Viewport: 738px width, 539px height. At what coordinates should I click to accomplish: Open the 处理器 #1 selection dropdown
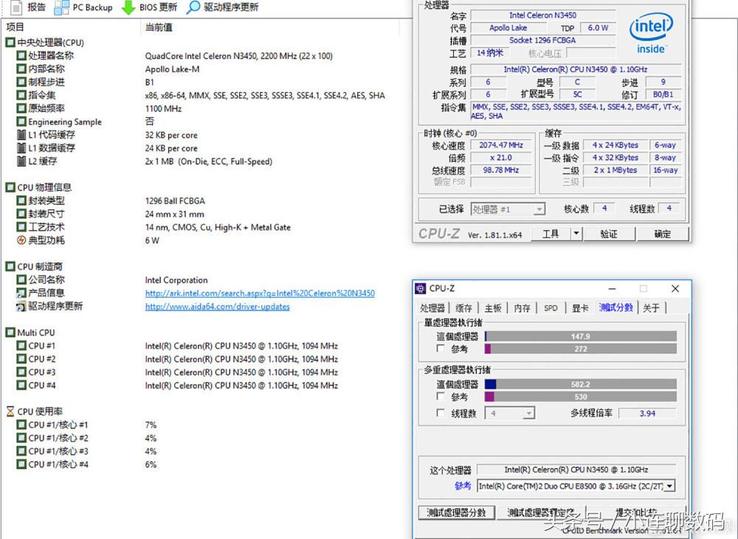[539, 209]
